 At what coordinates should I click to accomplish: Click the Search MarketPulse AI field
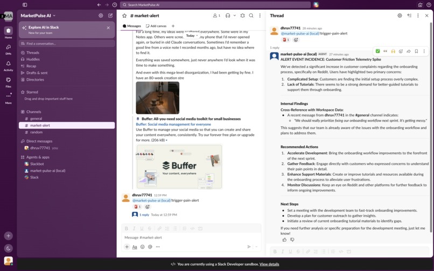[215, 5]
